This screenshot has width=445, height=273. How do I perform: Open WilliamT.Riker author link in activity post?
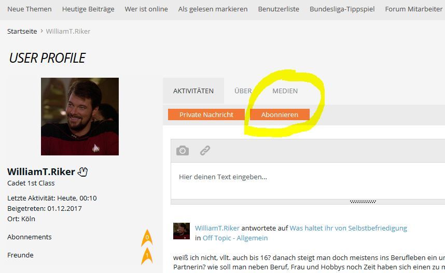[217, 228]
